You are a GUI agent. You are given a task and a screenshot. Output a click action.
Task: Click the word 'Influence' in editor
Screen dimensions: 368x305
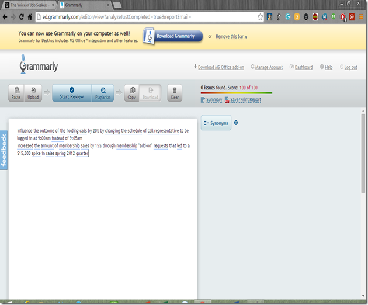(x=25, y=131)
